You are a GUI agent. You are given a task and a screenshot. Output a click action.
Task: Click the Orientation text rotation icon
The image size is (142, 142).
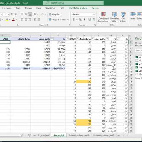tap(35, 14)
